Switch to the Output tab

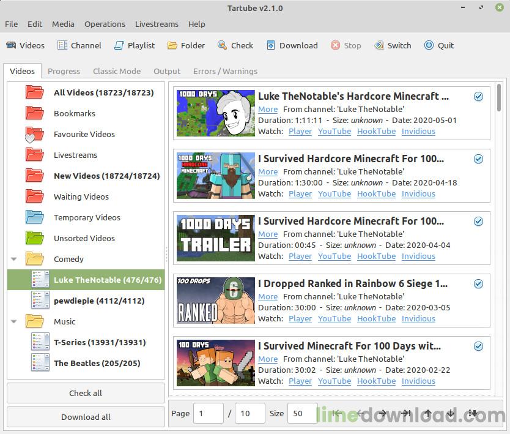click(x=167, y=71)
